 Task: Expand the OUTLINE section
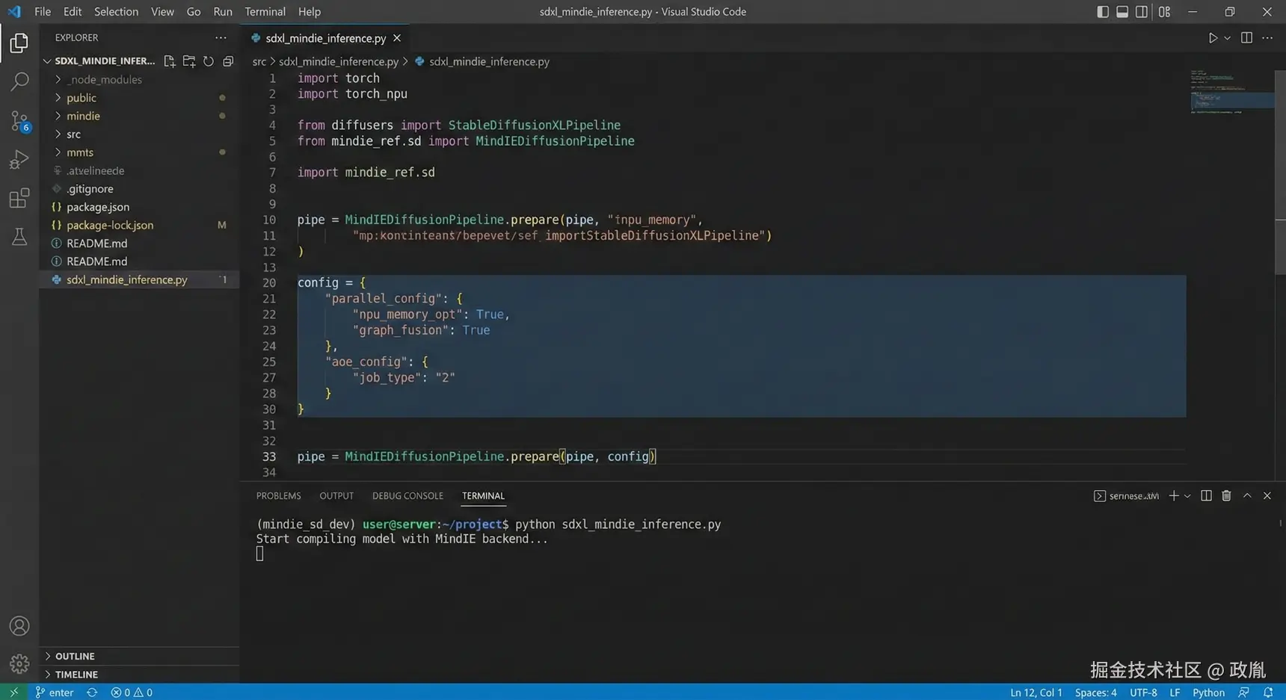coord(75,656)
